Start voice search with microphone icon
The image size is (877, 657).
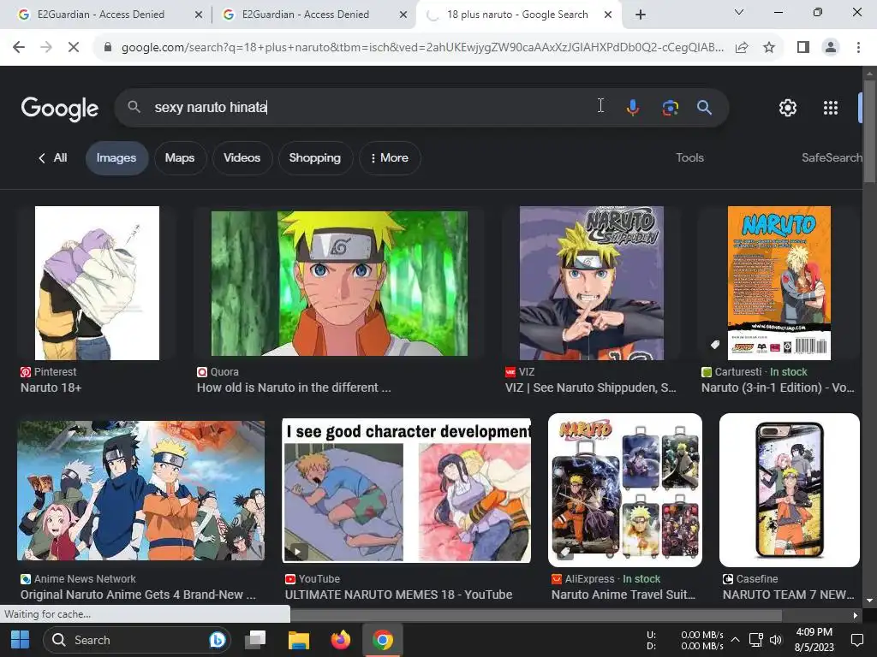click(633, 107)
